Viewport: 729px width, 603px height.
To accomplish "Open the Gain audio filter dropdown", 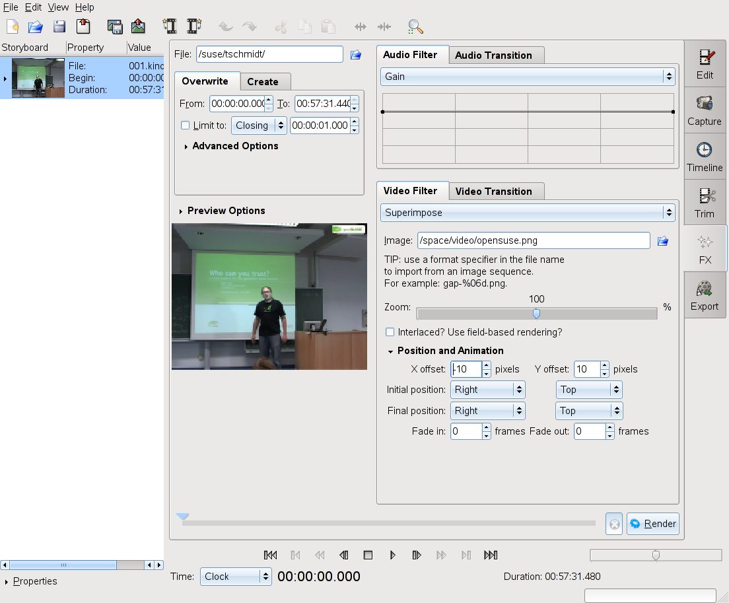I will [528, 77].
